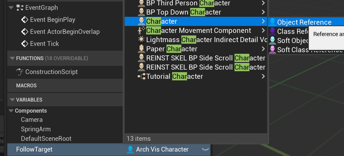344x156 pixels.
Task: Click the Event ActorBeginOverlap icon
Action: tap(25, 32)
